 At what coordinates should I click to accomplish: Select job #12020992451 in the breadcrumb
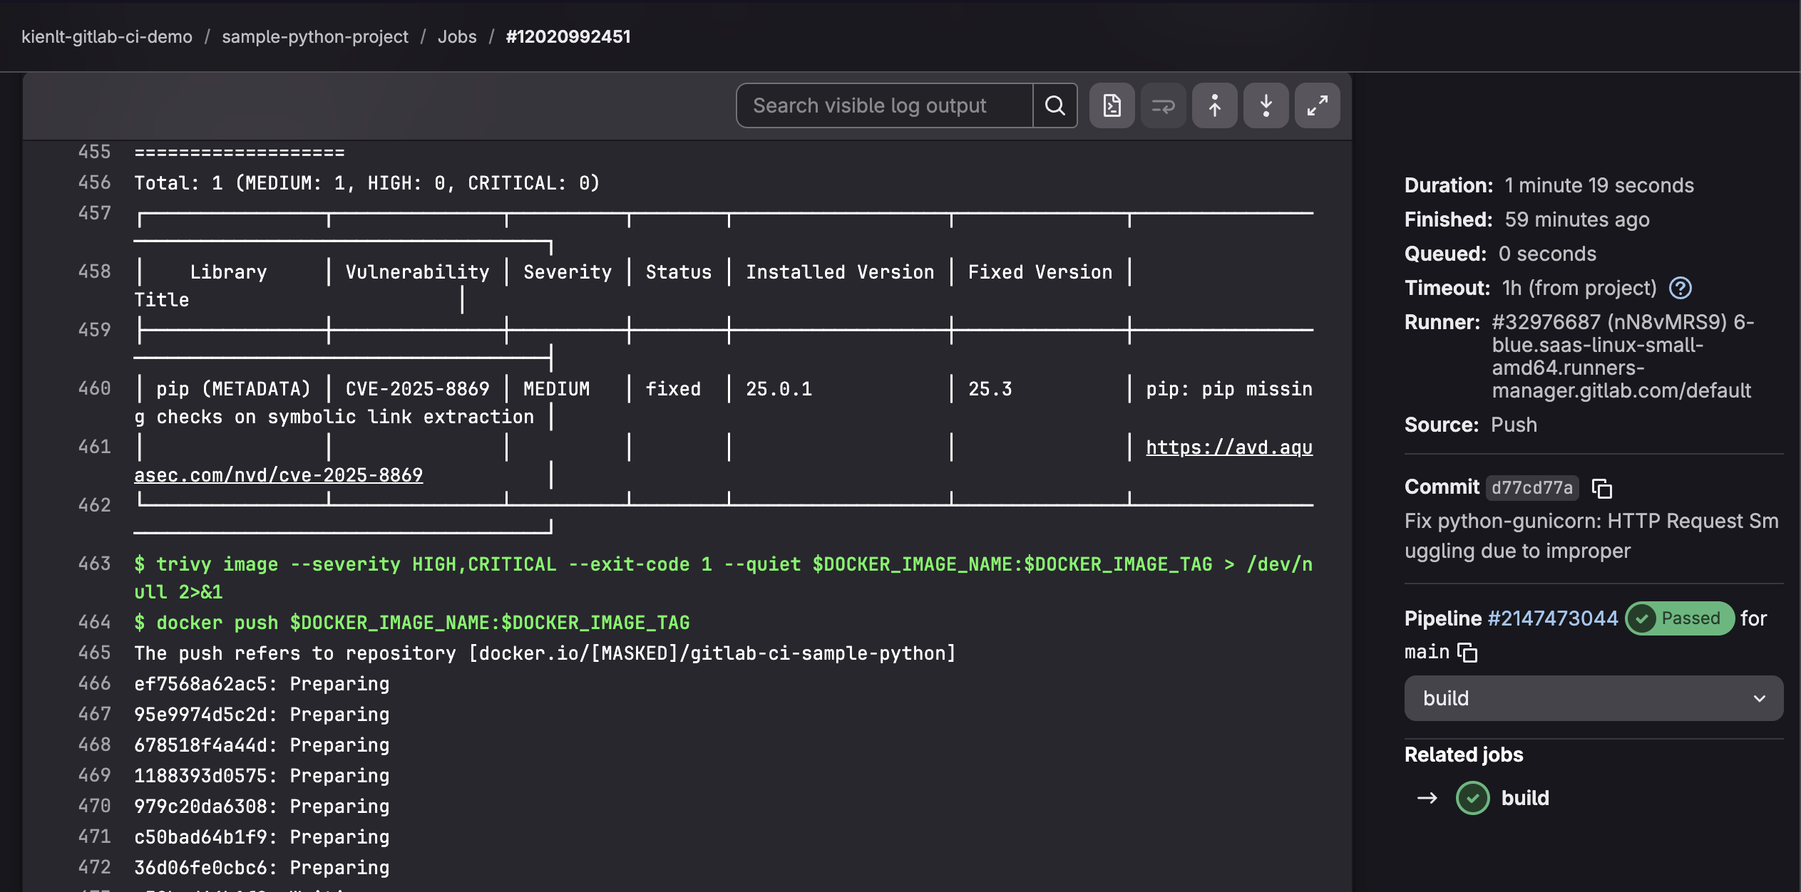[567, 36]
